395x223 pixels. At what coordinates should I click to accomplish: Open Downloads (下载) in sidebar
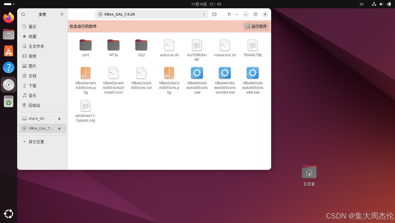coord(42,86)
